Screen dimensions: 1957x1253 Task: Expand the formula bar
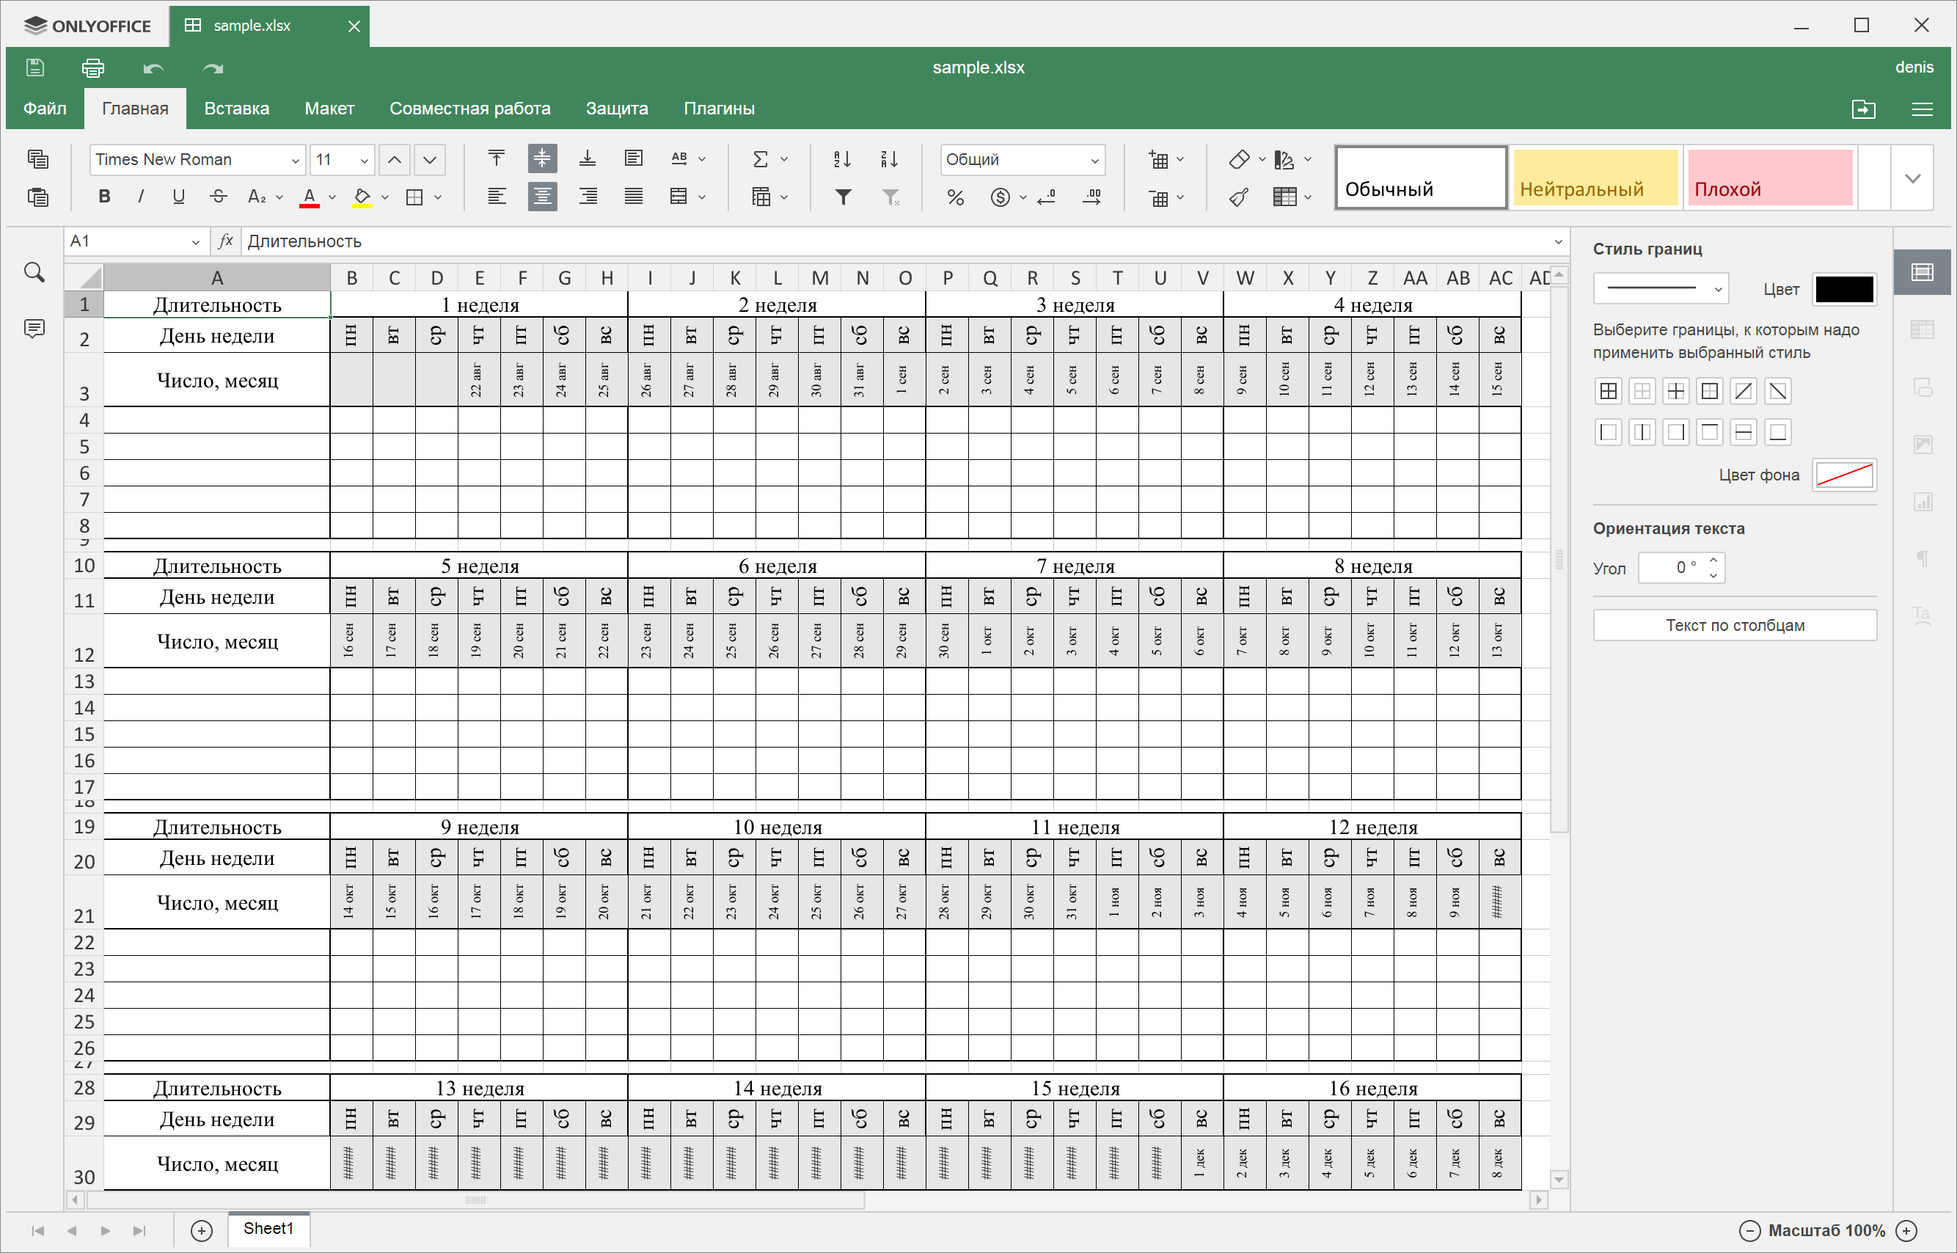[1559, 241]
